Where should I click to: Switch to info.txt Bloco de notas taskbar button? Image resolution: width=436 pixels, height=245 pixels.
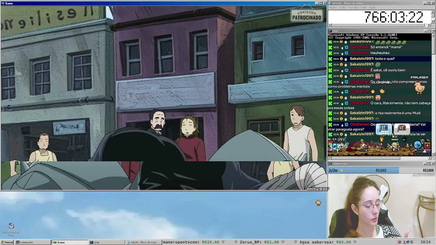click(x=143, y=242)
